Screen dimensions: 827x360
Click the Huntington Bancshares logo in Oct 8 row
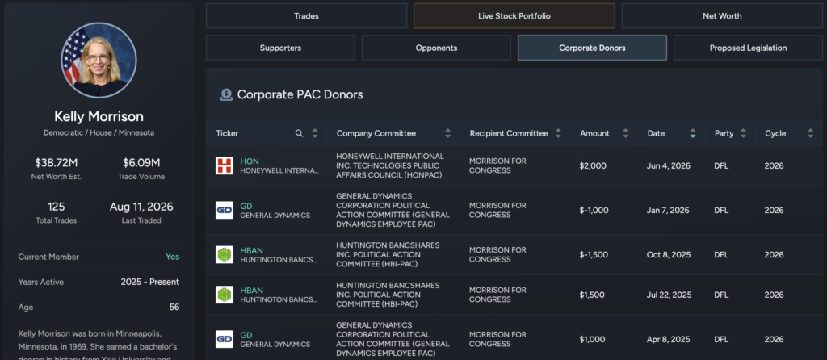coord(225,254)
